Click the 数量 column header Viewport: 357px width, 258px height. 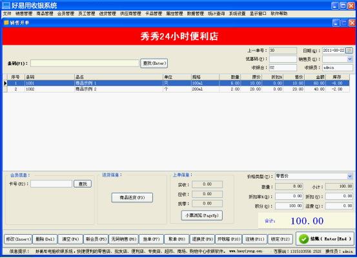[230, 77]
